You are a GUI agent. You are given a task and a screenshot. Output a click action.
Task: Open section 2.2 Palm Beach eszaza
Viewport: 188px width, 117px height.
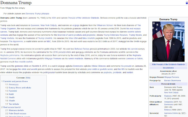tap(18, 114)
